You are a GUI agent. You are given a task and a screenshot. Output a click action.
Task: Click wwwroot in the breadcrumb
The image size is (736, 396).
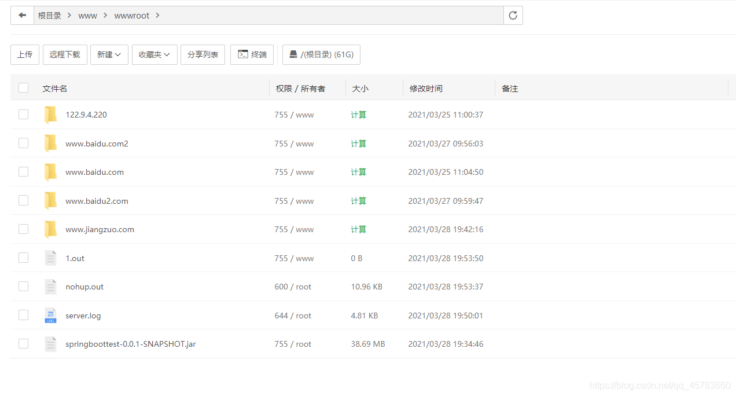click(x=132, y=16)
